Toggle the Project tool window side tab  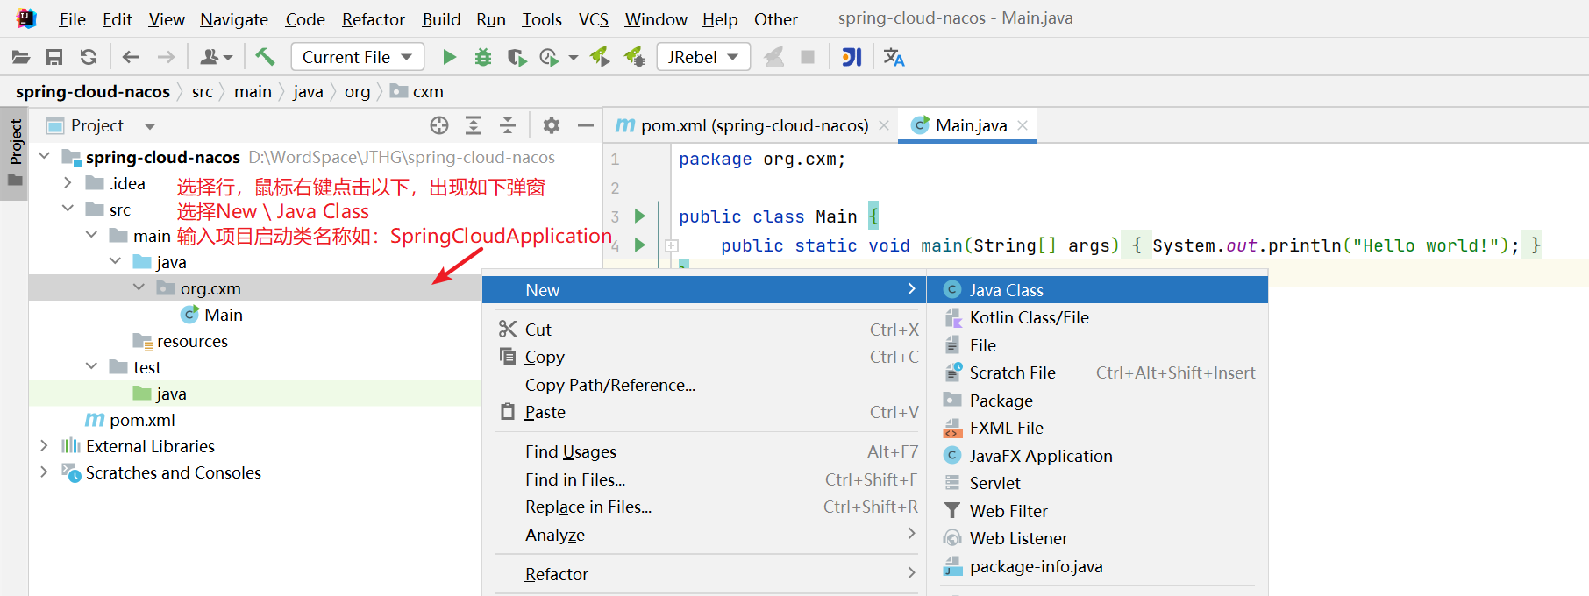(15, 153)
